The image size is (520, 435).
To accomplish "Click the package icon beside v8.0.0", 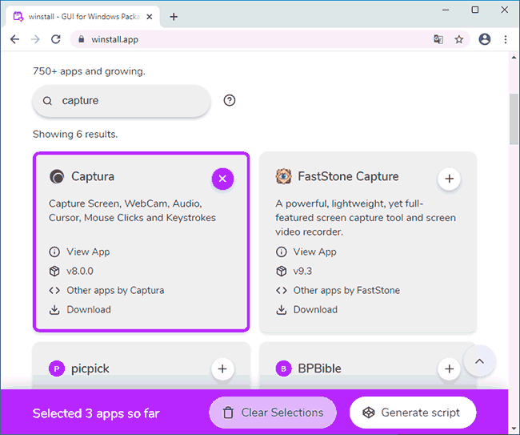I will [x=54, y=271].
